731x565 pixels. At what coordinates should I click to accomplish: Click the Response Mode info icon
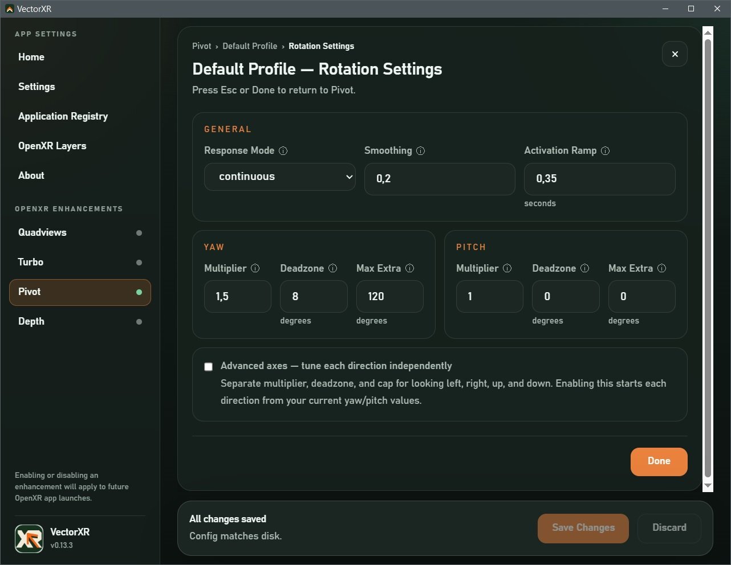pos(283,151)
